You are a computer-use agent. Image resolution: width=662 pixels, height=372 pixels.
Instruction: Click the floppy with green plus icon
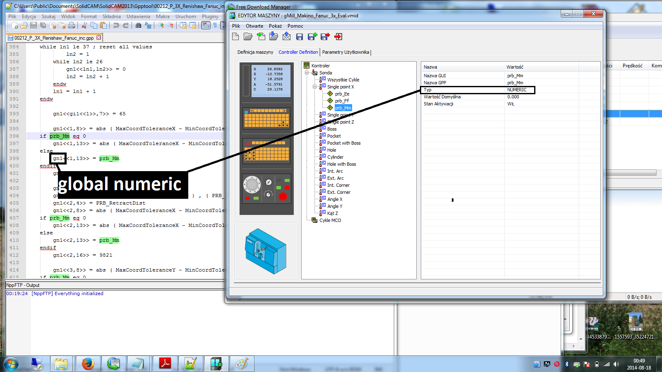[x=312, y=37]
